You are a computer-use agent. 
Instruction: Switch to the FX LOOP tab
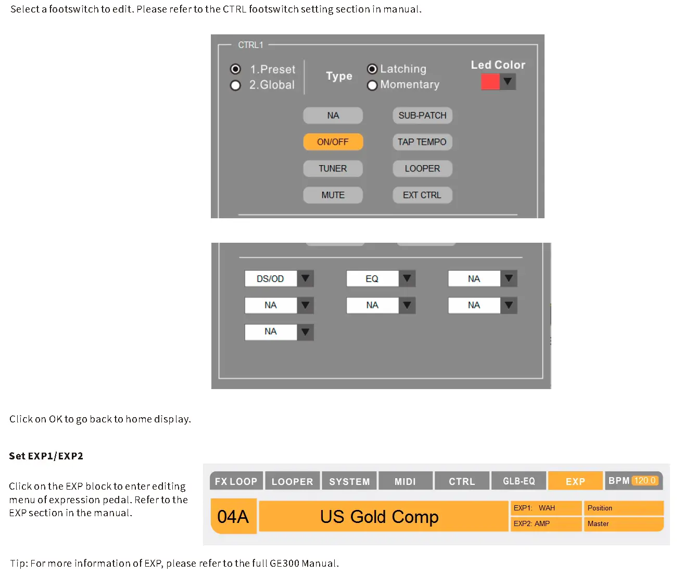pyautogui.click(x=236, y=481)
